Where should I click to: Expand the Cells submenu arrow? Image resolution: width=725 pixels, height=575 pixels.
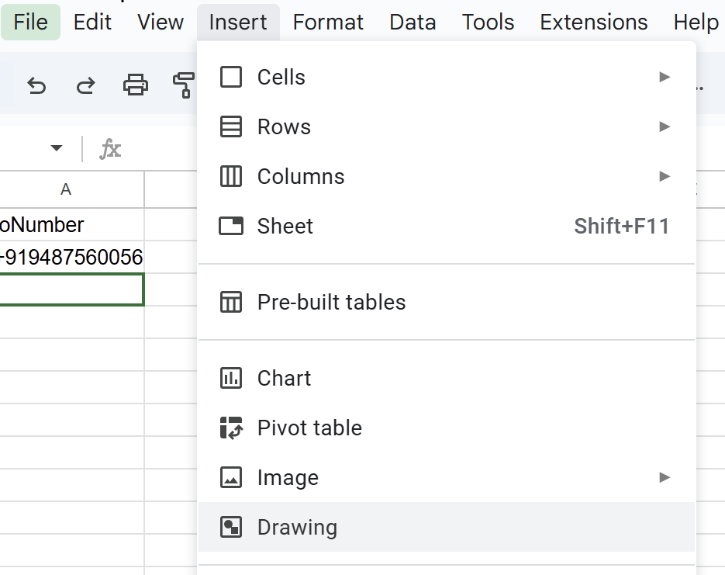[665, 77]
